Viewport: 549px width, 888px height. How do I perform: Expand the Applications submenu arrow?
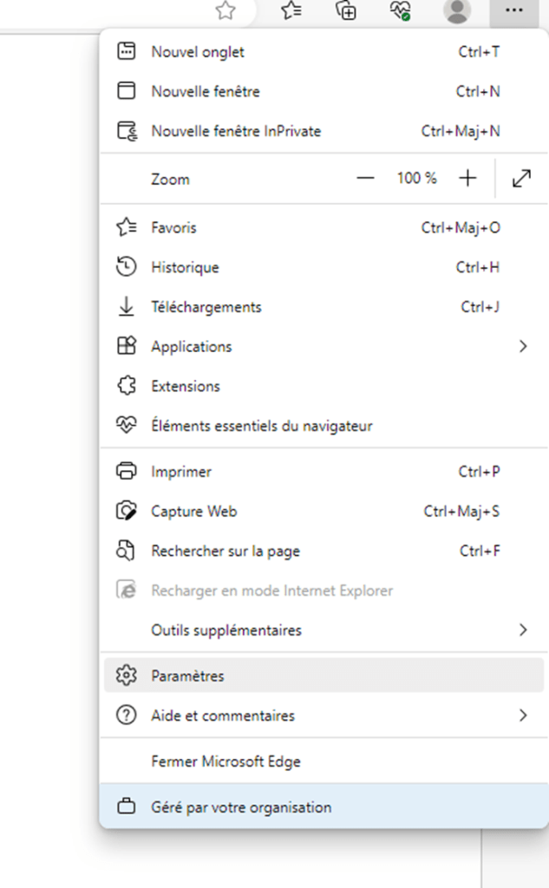522,347
